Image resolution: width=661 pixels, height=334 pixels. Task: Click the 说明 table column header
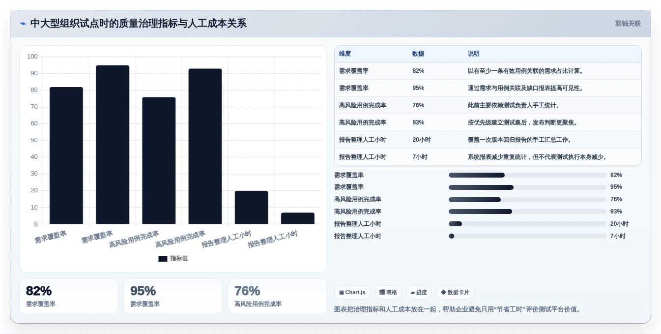click(474, 54)
